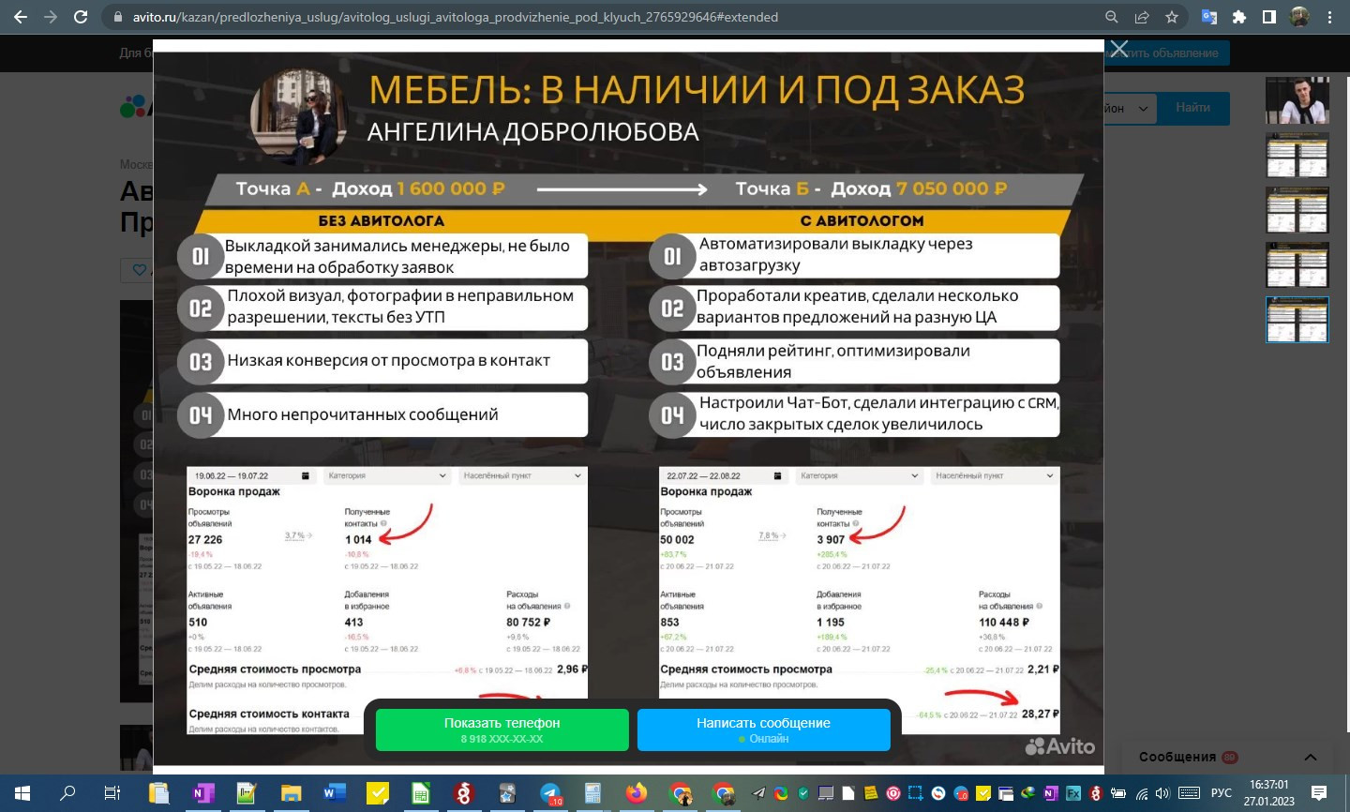Open Task View on the taskbar
Screen dimensions: 1350x812
click(112, 793)
